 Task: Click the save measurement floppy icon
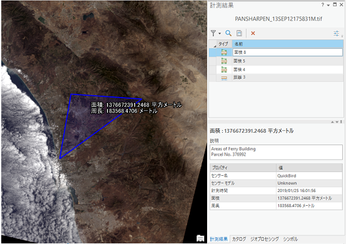click(239, 33)
